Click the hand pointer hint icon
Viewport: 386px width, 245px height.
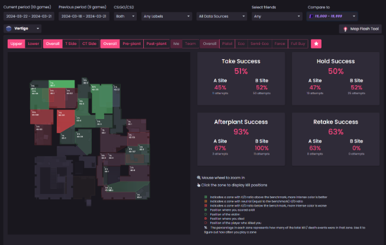pyautogui.click(x=199, y=185)
